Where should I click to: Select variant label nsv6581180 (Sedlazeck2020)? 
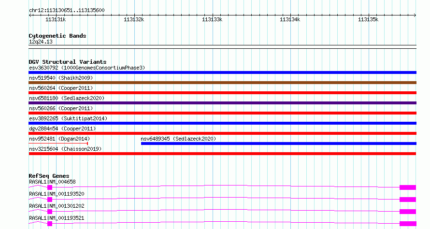(x=67, y=98)
